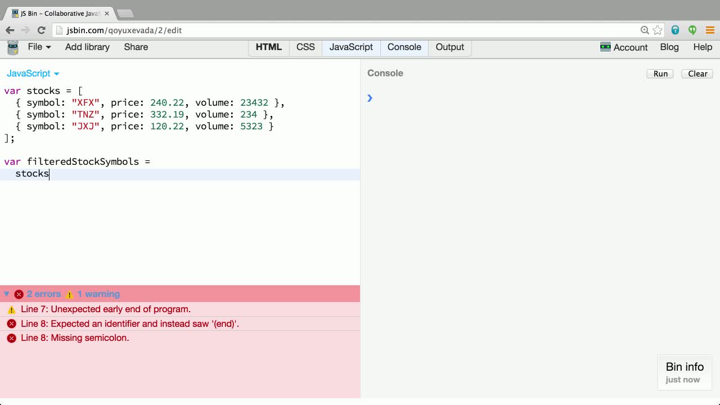The width and height of the screenshot is (720, 405).
Task: Switch to the HTML tab
Action: click(x=268, y=47)
